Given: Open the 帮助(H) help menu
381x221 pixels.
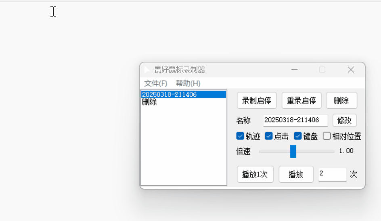Looking at the screenshot, I should [x=188, y=83].
